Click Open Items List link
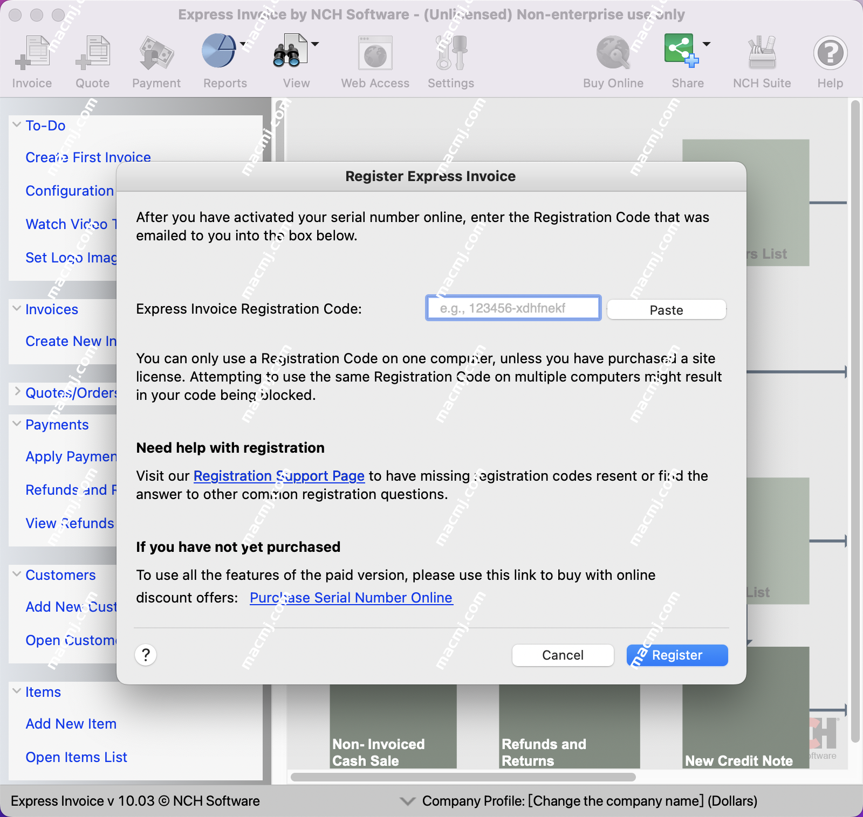 coord(77,757)
